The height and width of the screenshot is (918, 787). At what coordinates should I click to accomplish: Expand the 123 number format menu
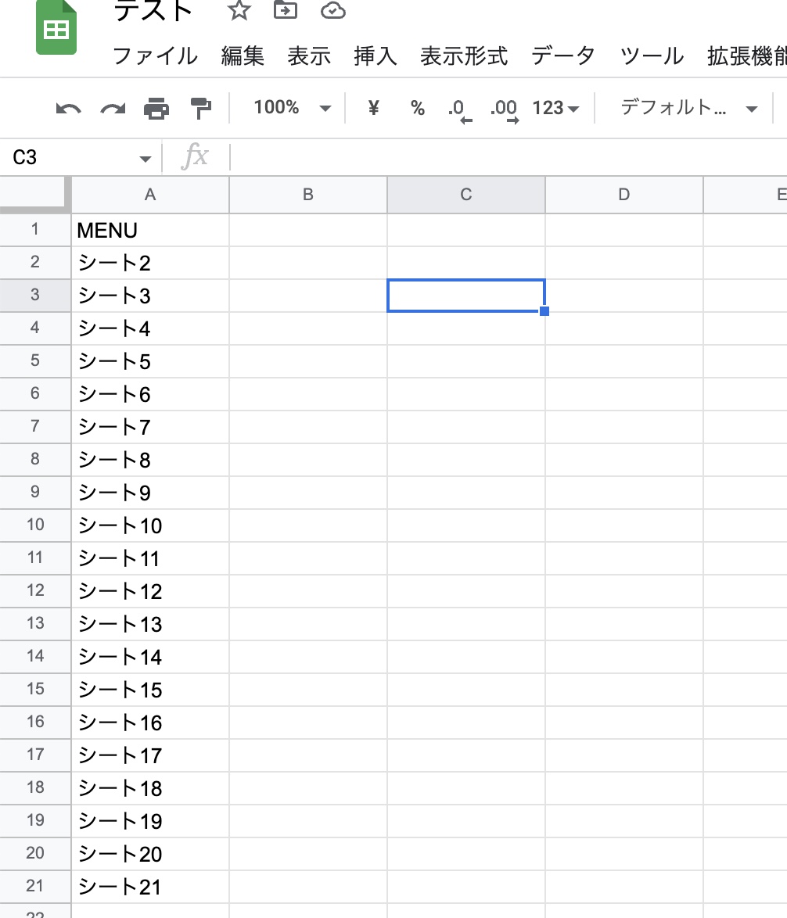pyautogui.click(x=555, y=108)
